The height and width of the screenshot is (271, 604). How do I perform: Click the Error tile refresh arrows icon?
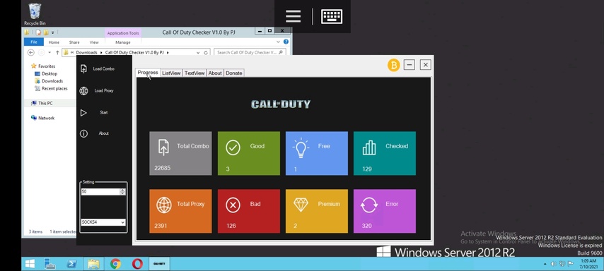point(369,205)
